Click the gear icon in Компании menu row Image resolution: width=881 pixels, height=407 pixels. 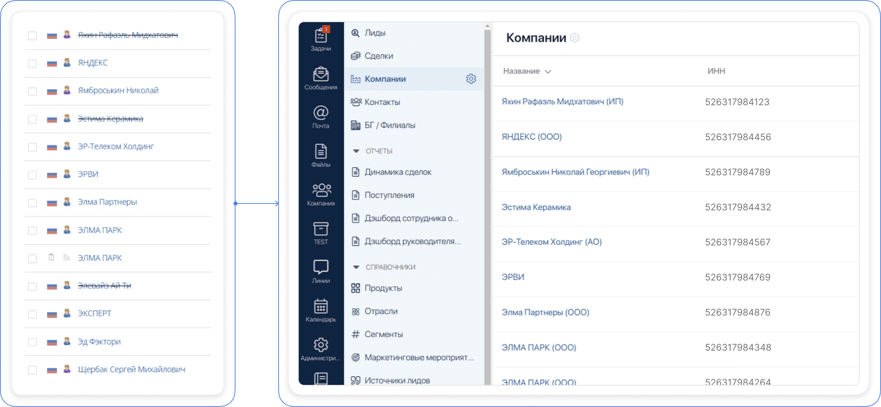pos(471,79)
